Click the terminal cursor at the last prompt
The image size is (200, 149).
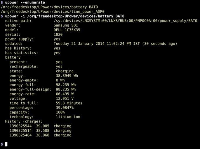click(6, 144)
